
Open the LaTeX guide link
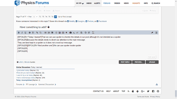click(21, 62)
